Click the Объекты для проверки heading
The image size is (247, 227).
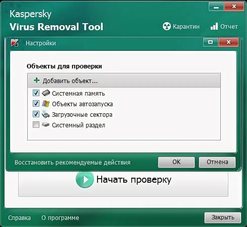(x=64, y=66)
